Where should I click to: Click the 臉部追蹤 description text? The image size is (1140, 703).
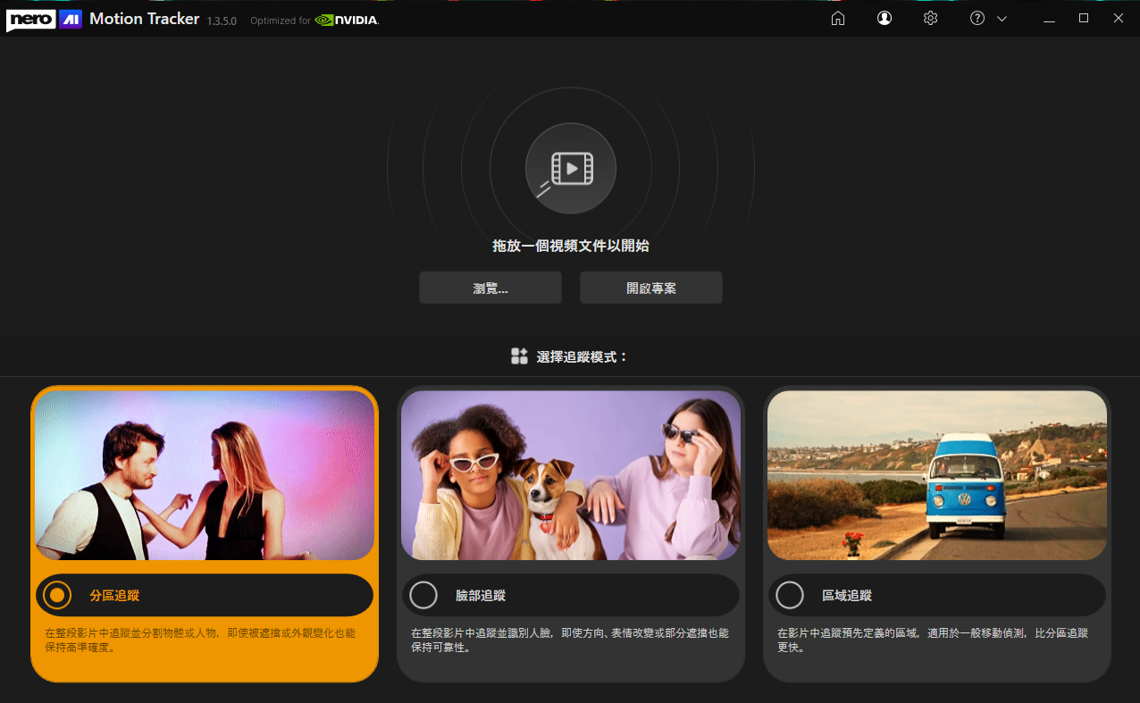(570, 640)
